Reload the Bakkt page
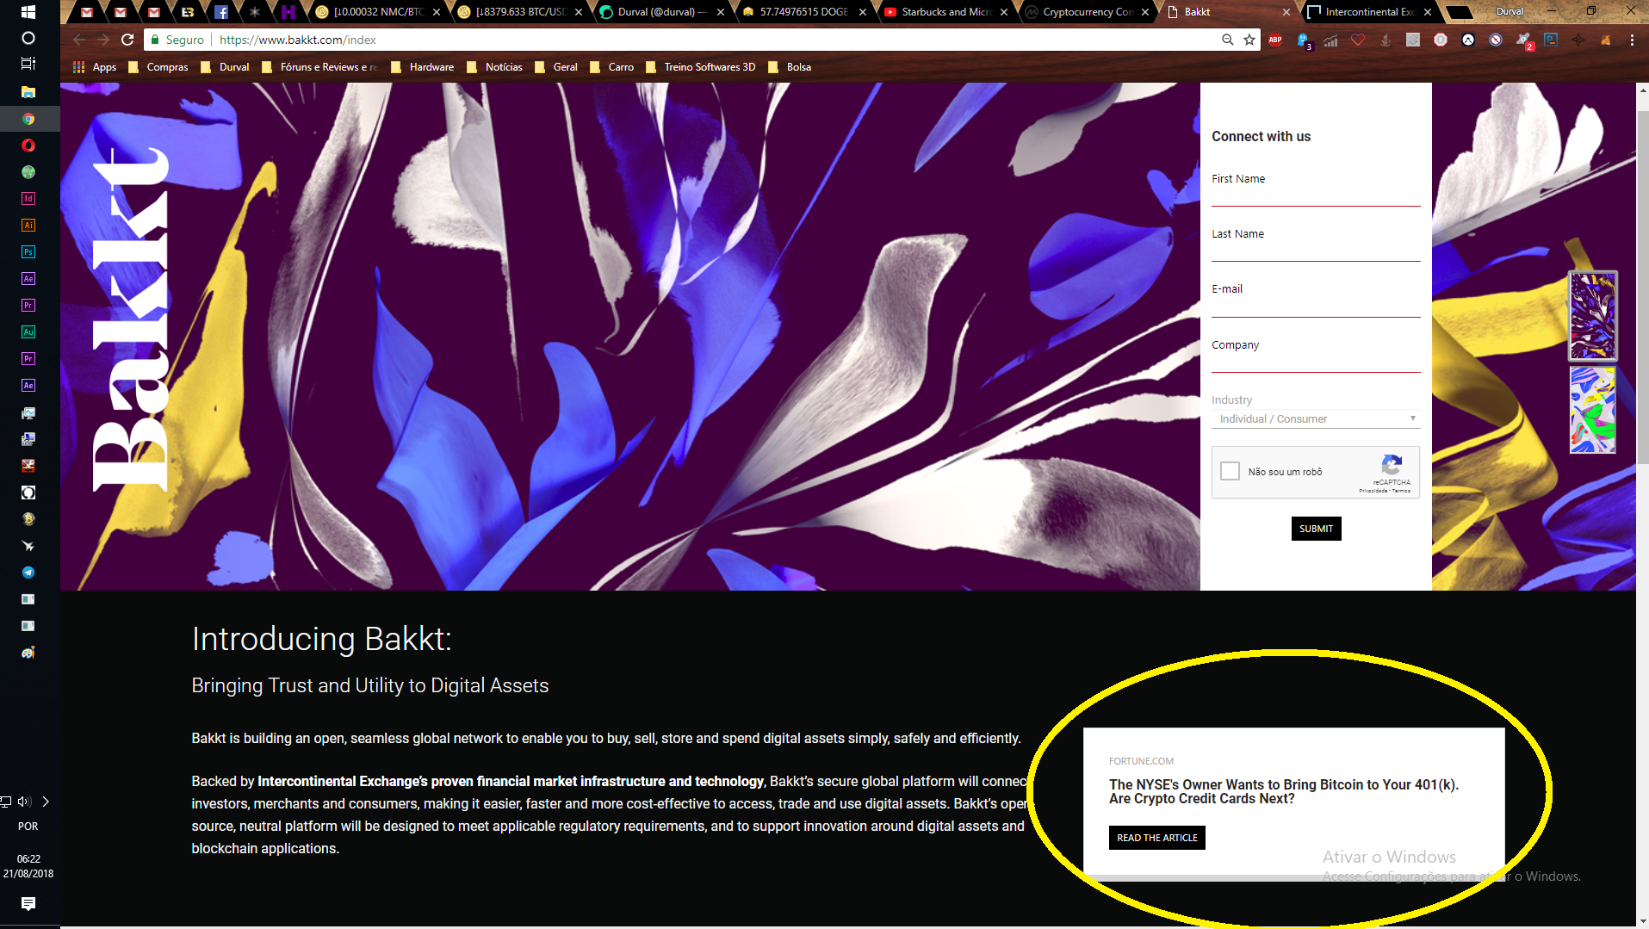Viewport: 1649px width, 929px height. 127,40
